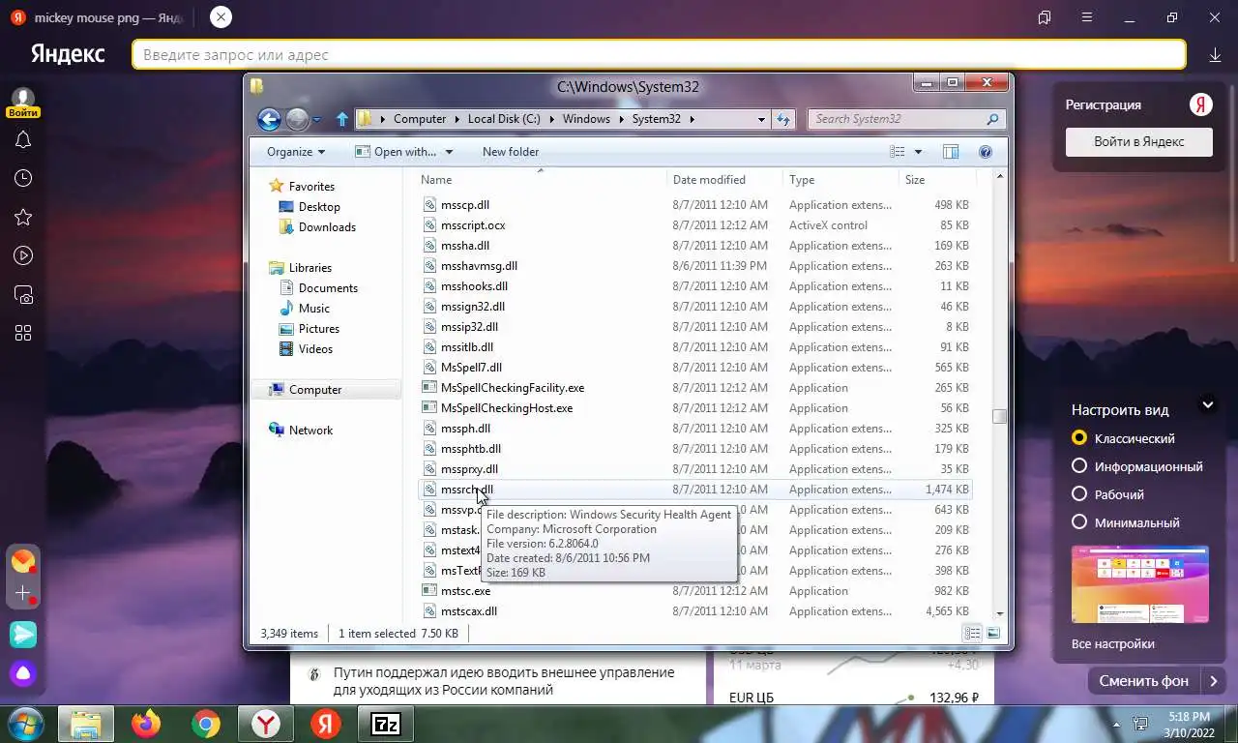The height and width of the screenshot is (743, 1238).
Task: Select Favorites in the navigation pane
Action: click(x=302, y=186)
